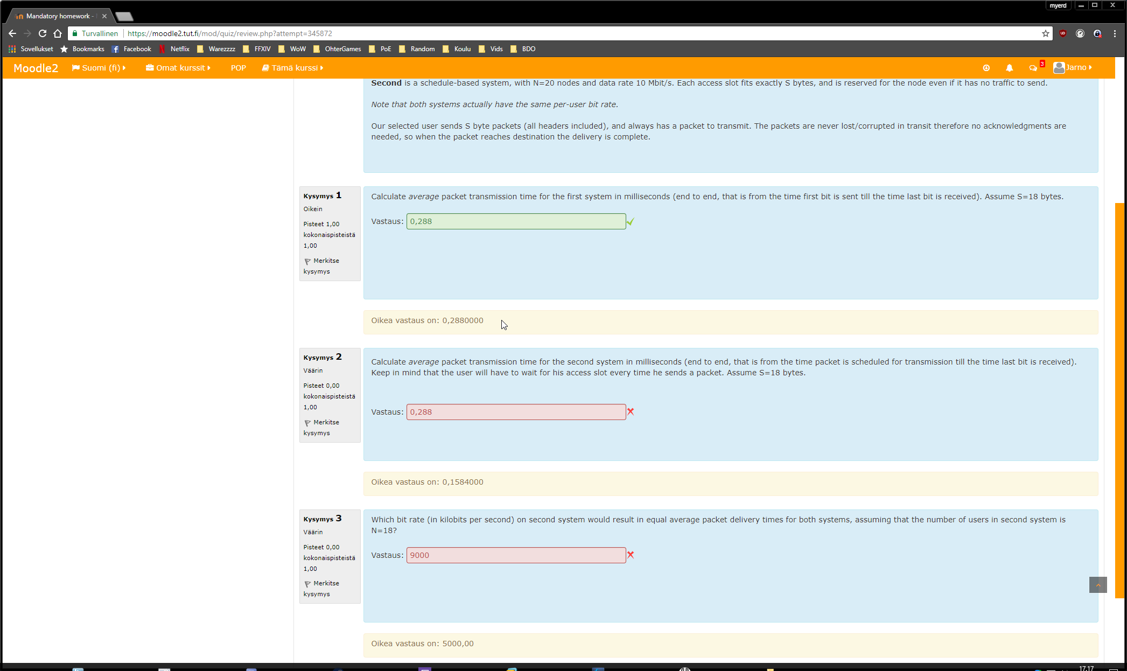This screenshot has height=671, width=1127.
Task: Open the OhterGames bookmarks folder
Action: pos(338,49)
